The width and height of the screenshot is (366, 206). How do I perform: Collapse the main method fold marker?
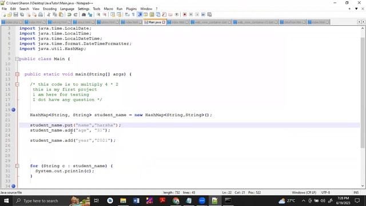(17, 74)
